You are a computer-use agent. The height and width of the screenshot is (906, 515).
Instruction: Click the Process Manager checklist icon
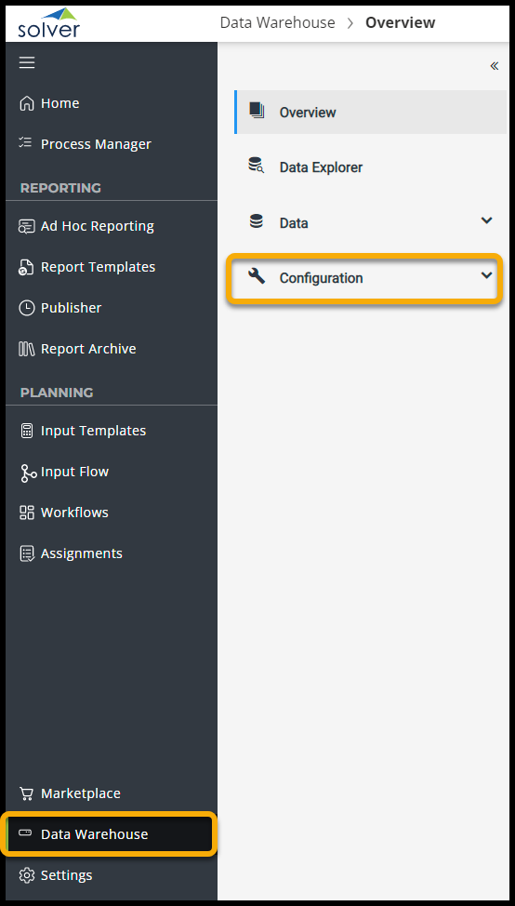(25, 142)
